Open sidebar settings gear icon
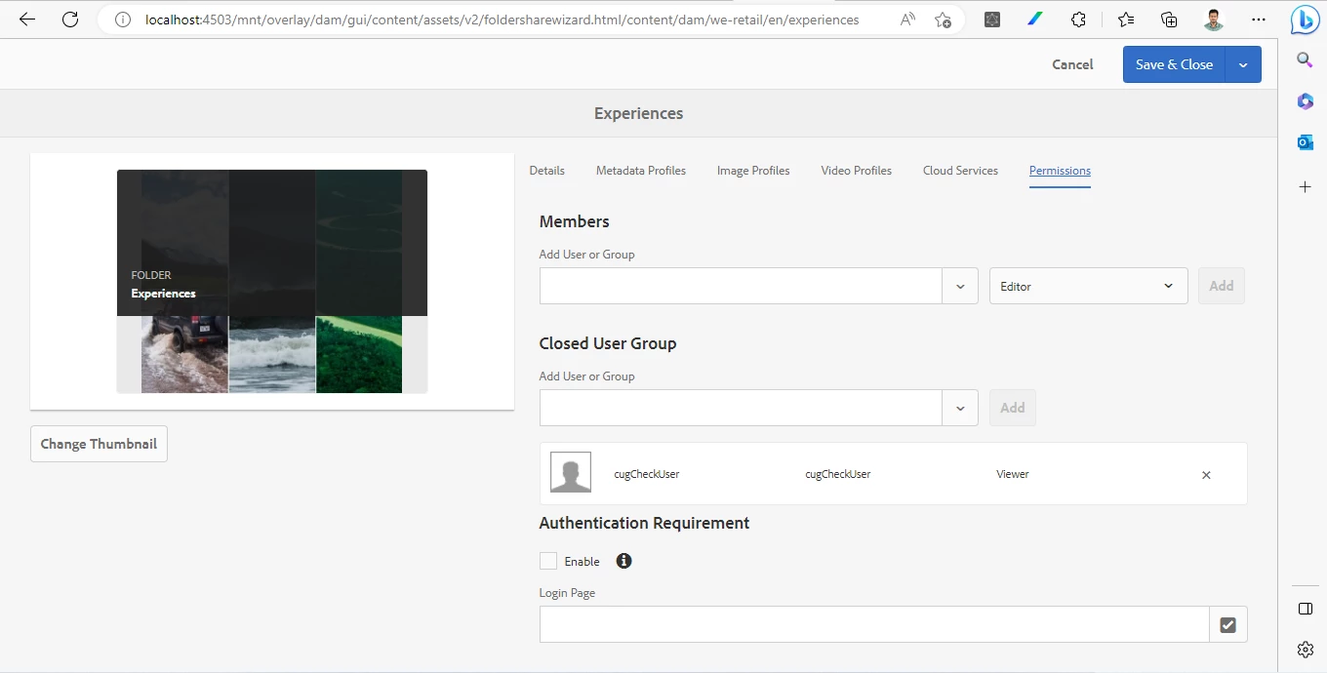This screenshot has width=1327, height=673. point(1305,650)
